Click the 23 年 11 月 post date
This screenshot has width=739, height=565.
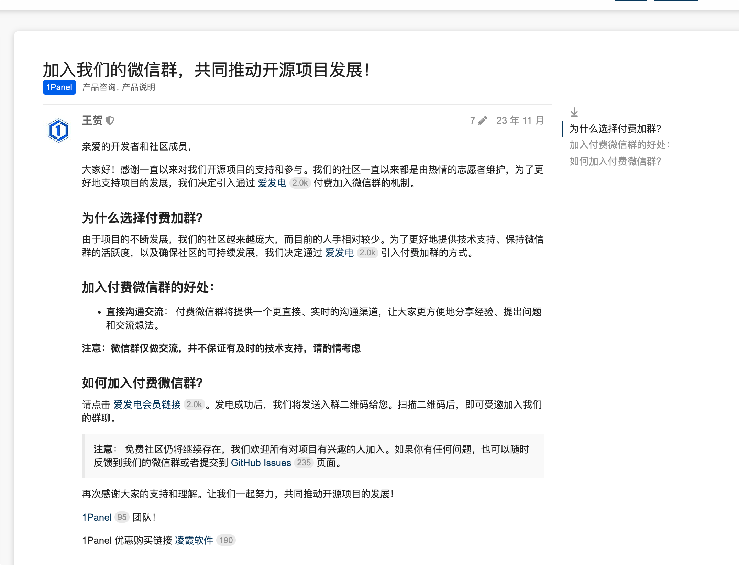click(520, 121)
